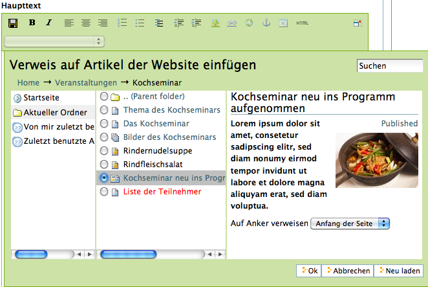The image size is (428, 287).
Task: Click the Startseite globe icon
Action: [x=17, y=98]
